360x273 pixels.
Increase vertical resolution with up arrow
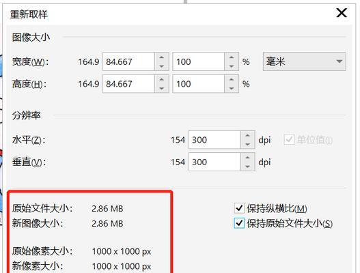(x=247, y=158)
